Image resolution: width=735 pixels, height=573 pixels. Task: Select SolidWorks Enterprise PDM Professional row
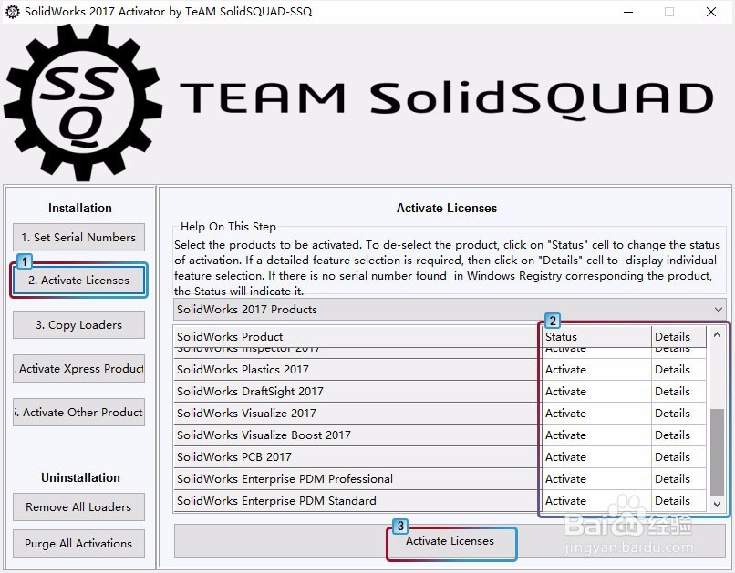pos(440,479)
